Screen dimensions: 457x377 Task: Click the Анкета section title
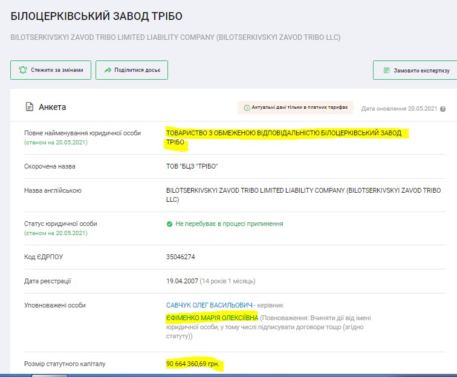pyautogui.click(x=52, y=107)
